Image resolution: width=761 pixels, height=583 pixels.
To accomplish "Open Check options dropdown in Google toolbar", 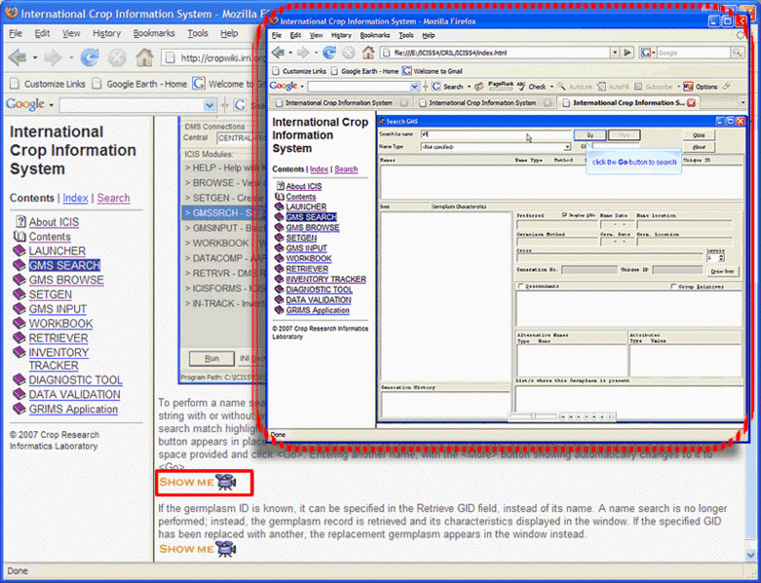I will (x=552, y=87).
